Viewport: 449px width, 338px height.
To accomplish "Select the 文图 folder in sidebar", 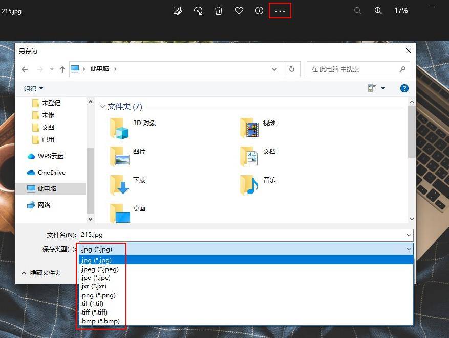I will (43, 127).
